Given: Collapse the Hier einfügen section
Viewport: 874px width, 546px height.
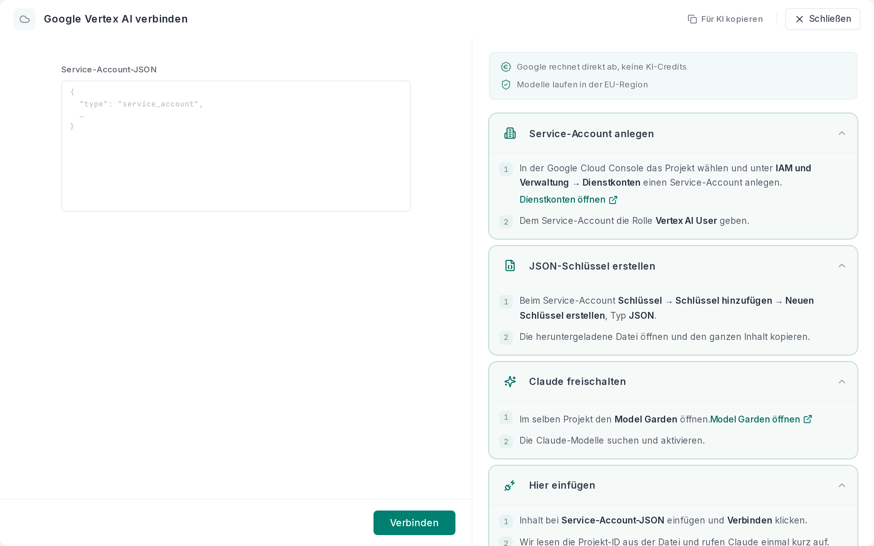Looking at the screenshot, I should (x=842, y=485).
